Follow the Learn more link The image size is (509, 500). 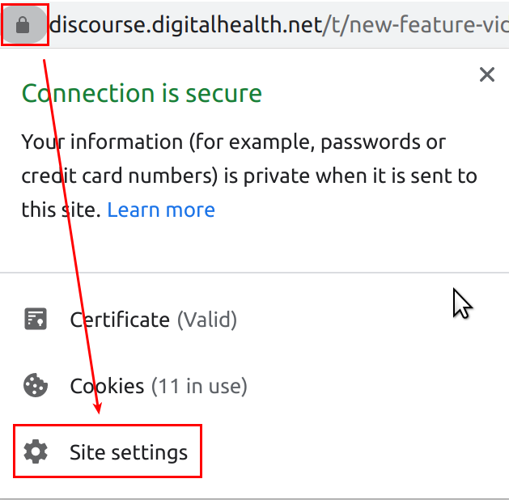[161, 210]
